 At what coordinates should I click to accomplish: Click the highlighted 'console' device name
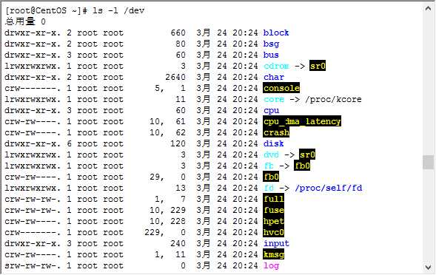(281, 88)
